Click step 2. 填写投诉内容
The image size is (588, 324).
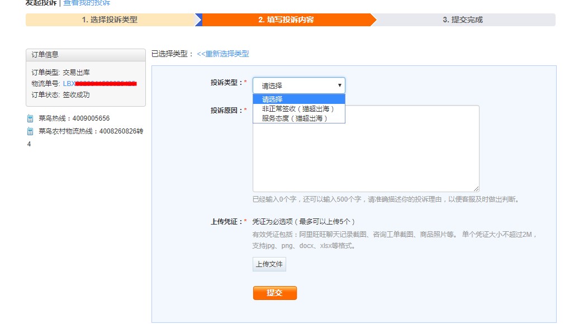[286, 20]
